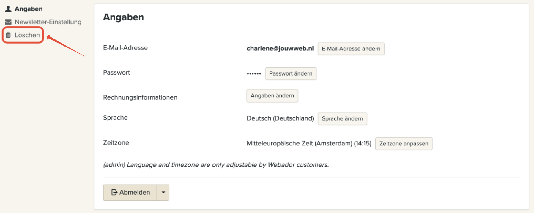Screen dimensions: 534x213
Task: Click the envelope icon for Newsletter-Einstellung
Action: click(x=8, y=22)
